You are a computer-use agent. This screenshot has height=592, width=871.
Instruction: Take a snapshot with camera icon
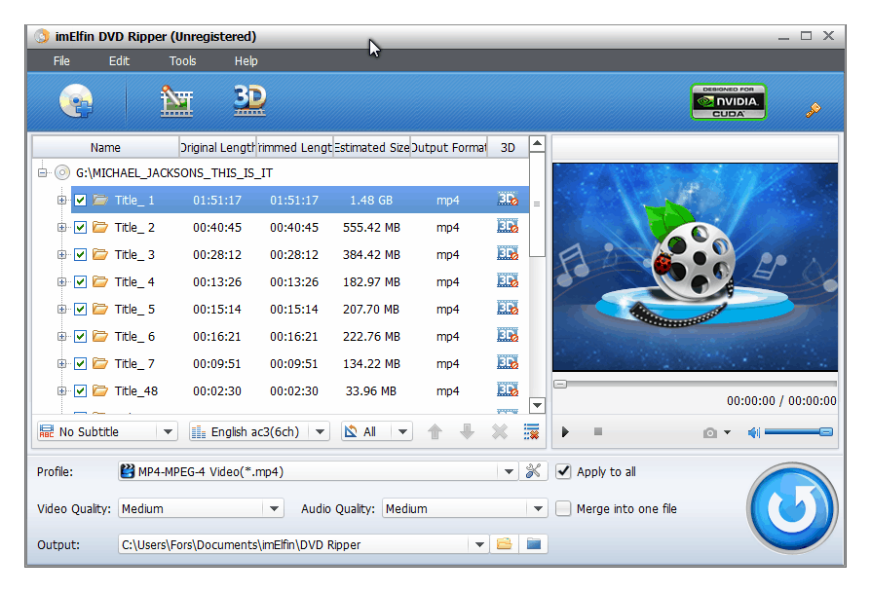tap(709, 432)
